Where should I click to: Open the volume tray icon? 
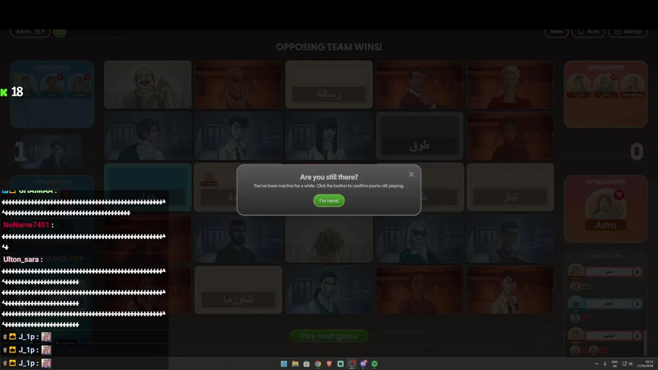[x=631, y=364]
